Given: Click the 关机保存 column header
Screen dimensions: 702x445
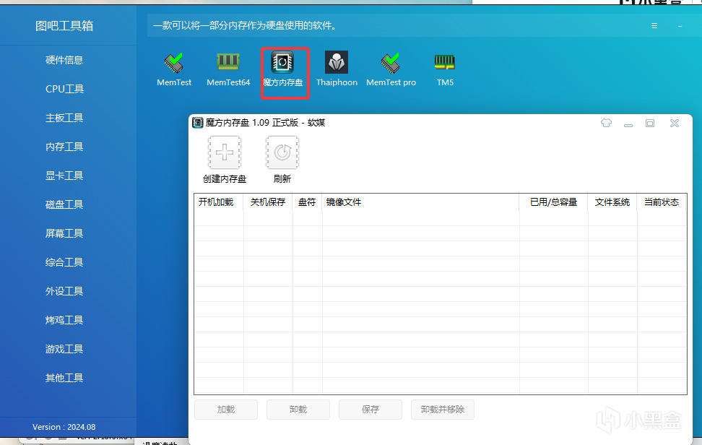Looking at the screenshot, I should coord(268,202).
